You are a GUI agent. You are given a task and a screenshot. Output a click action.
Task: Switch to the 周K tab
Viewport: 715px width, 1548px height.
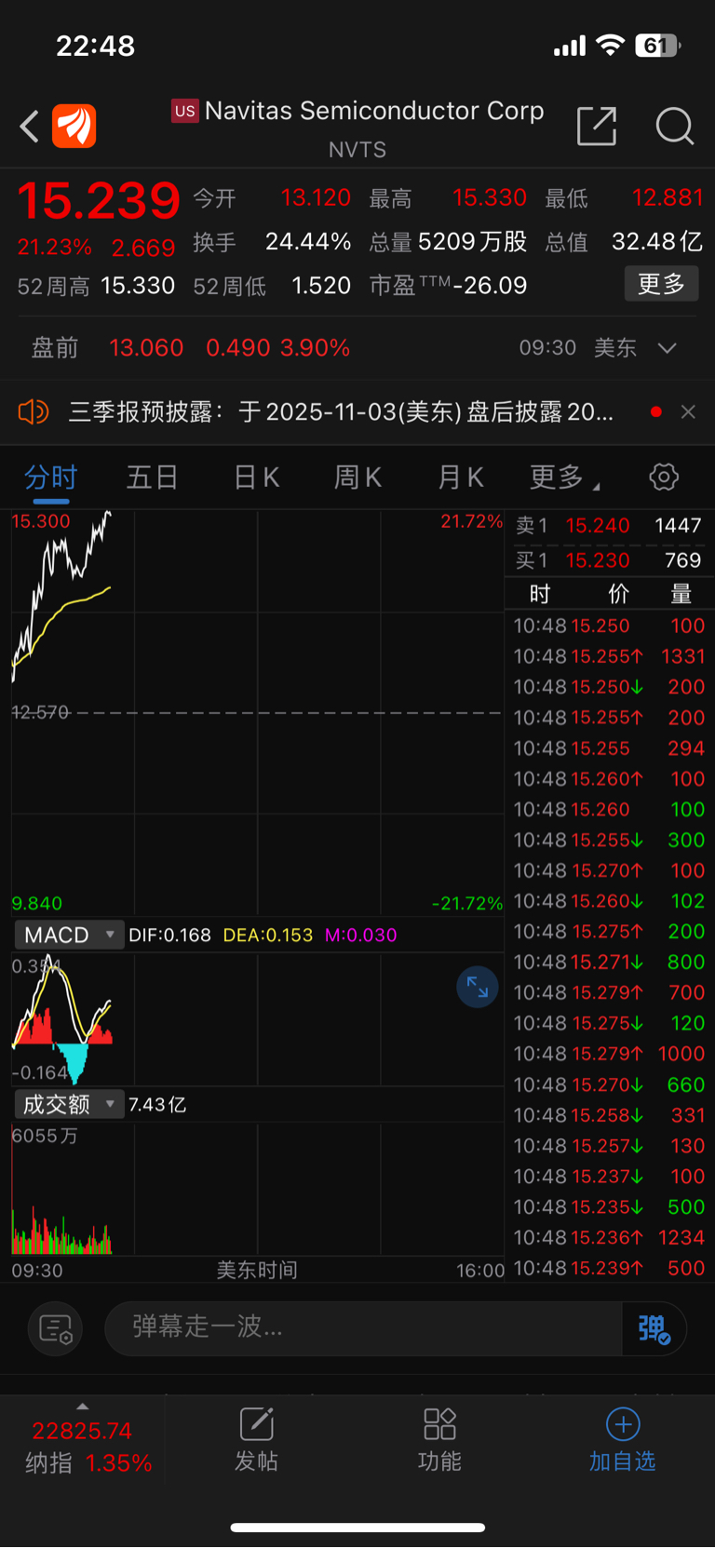tap(357, 477)
